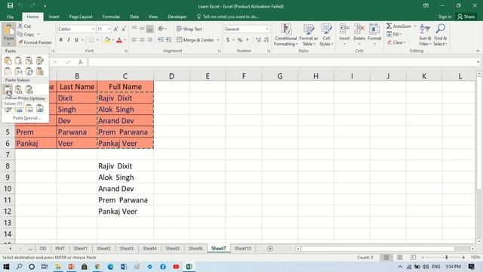Pick Values & Source Formatting paste option
This screenshot has height=272, width=483.
(x=29, y=90)
